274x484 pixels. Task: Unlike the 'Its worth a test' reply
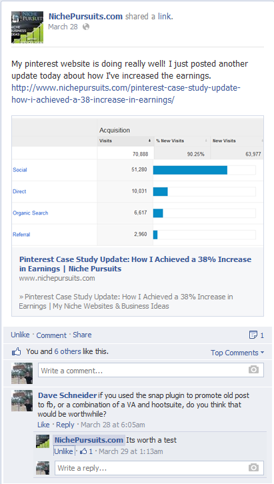pyautogui.click(x=63, y=451)
